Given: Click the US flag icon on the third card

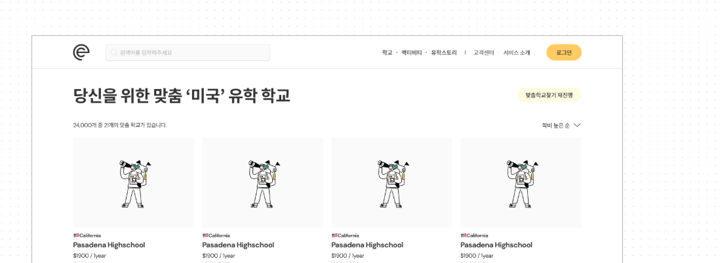Looking at the screenshot, I should coord(334,236).
